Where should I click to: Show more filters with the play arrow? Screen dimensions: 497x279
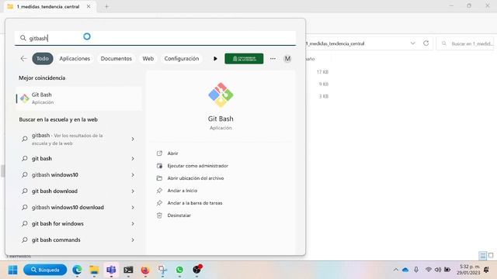pyautogui.click(x=215, y=59)
